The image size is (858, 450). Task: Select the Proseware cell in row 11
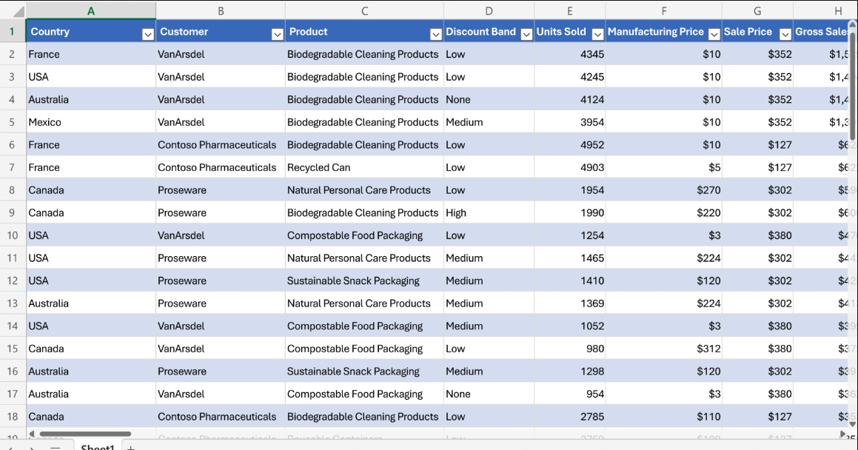tap(221, 258)
